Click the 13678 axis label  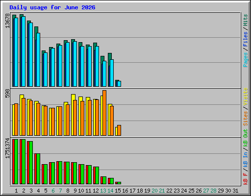7,21
